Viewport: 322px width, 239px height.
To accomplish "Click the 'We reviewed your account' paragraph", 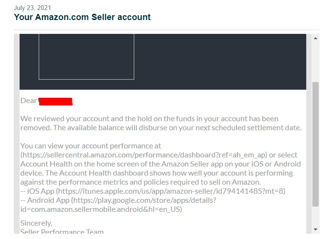I will (x=161, y=123).
